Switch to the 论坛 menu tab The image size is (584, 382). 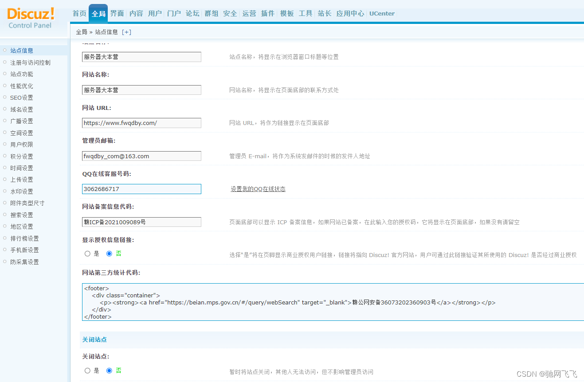(x=192, y=13)
